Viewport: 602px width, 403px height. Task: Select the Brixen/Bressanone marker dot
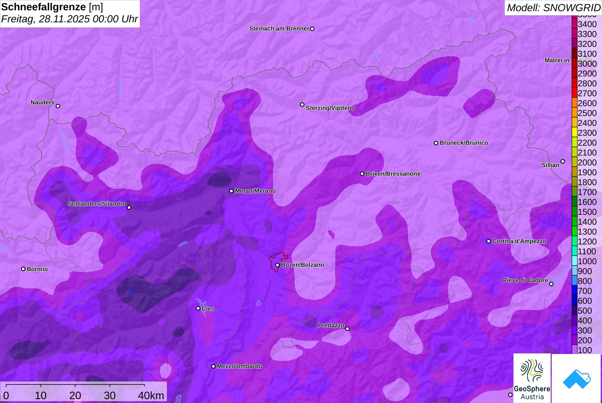point(362,174)
